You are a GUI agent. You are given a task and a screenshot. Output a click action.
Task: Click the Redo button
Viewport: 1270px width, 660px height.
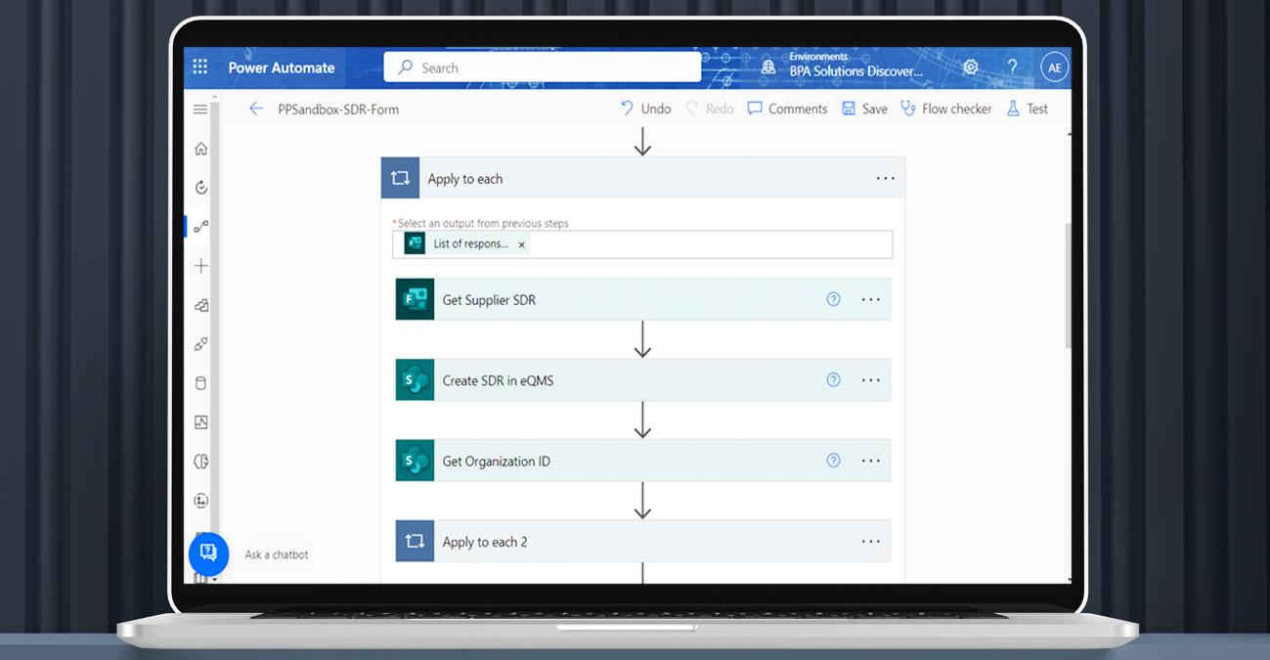click(710, 109)
